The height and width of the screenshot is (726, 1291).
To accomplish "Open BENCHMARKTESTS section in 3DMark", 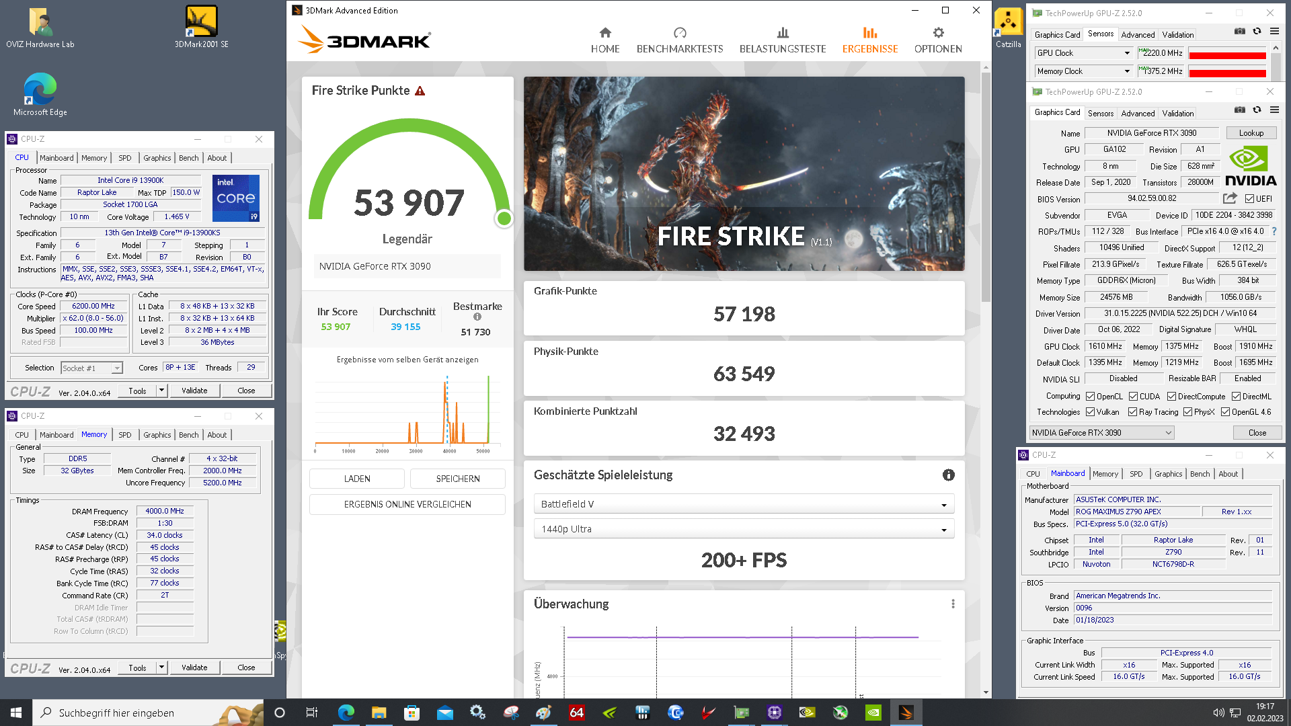I will 680,40.
